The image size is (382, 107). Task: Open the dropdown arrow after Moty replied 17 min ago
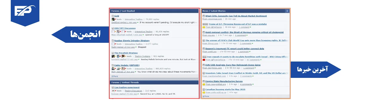click(x=135, y=72)
